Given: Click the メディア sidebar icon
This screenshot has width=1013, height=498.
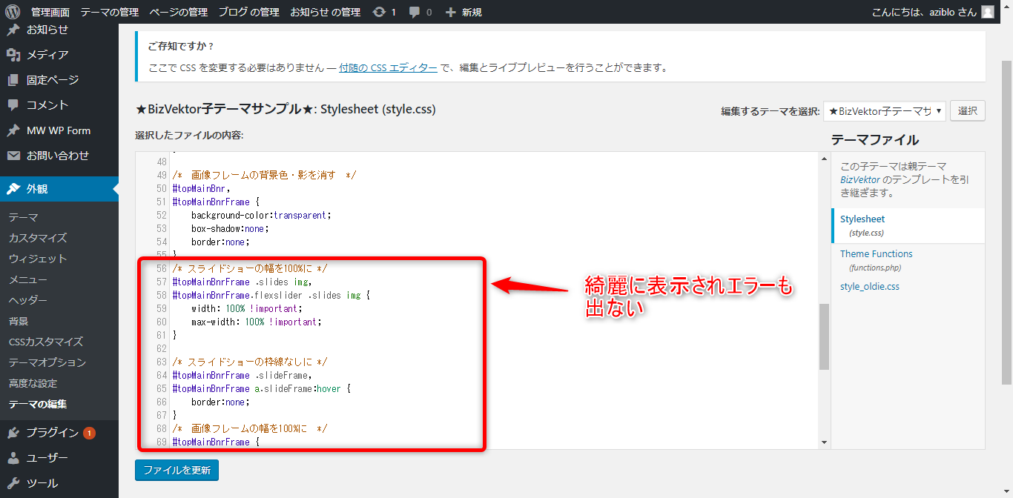Looking at the screenshot, I should point(13,55).
